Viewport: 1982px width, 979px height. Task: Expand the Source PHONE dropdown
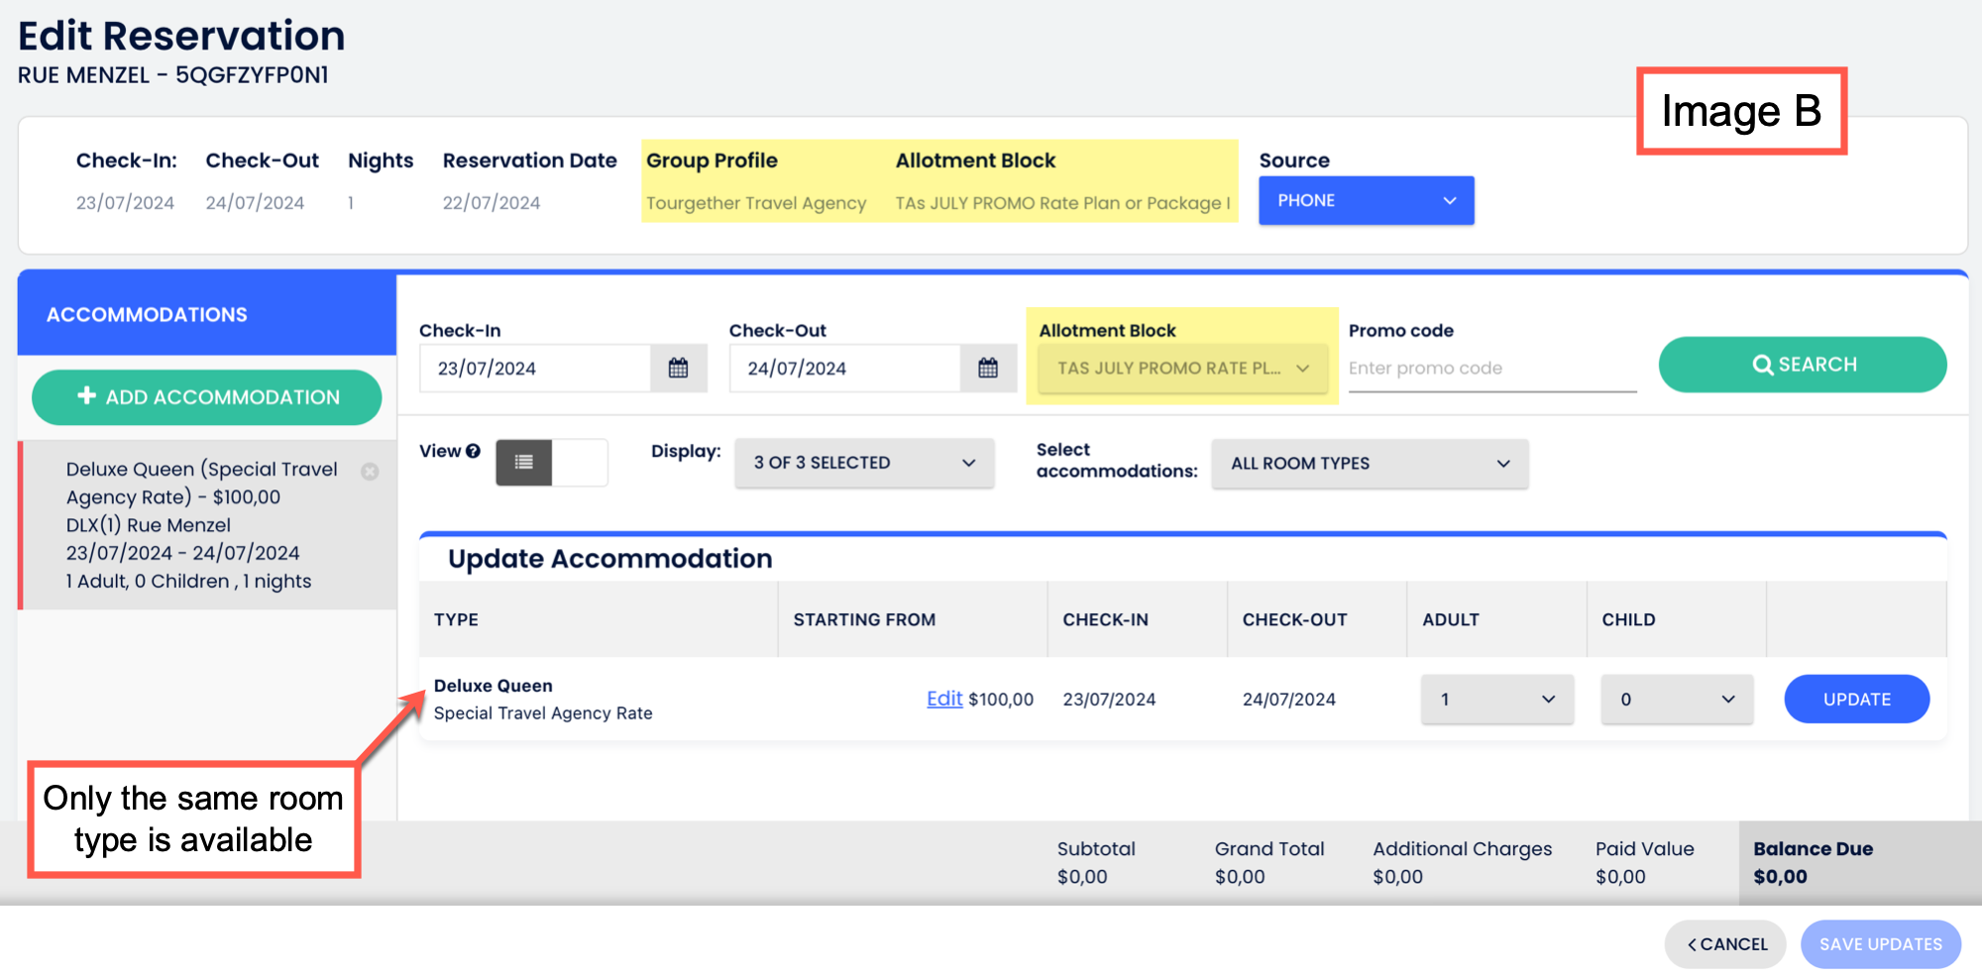pyautogui.click(x=1366, y=201)
